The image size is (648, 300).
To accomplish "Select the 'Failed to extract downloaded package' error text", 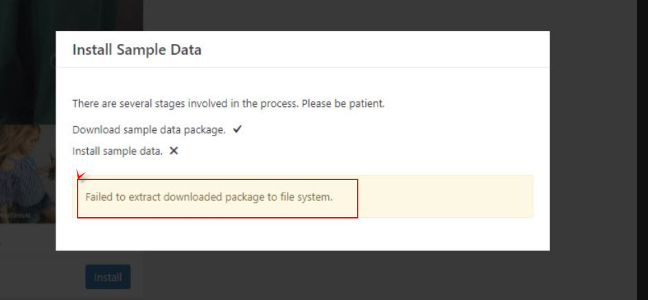I will [209, 197].
